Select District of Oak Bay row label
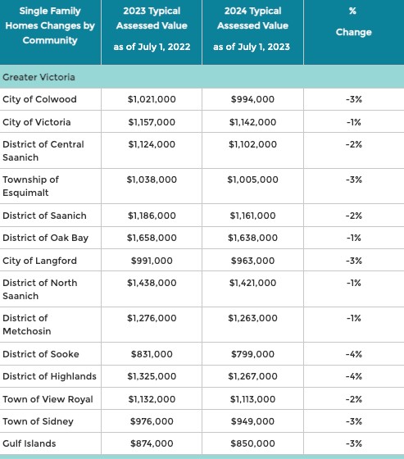 (45, 238)
